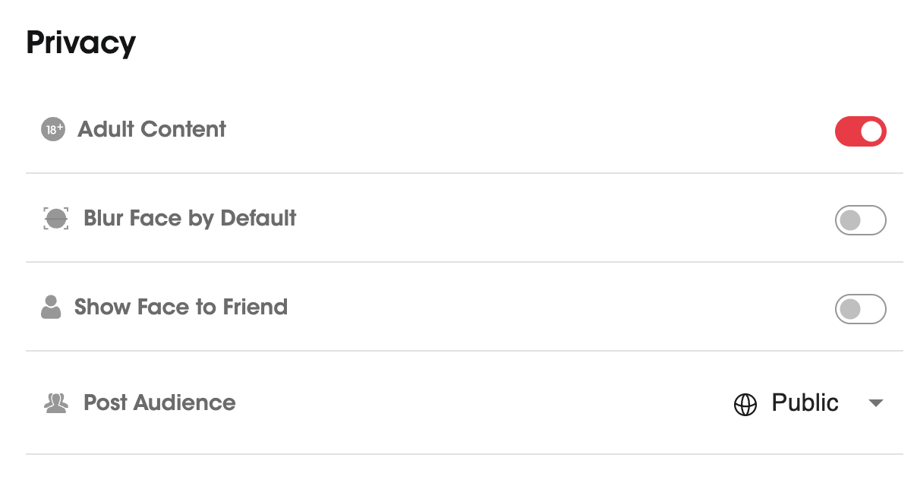Click the empty track of Blur Face switch
The image size is (917, 486).
pos(873,220)
